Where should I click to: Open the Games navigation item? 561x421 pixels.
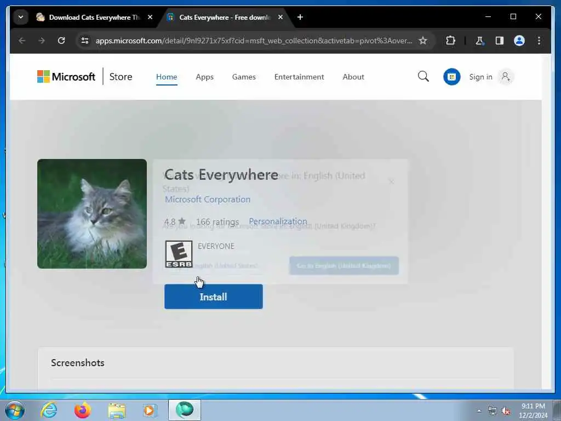click(x=244, y=77)
